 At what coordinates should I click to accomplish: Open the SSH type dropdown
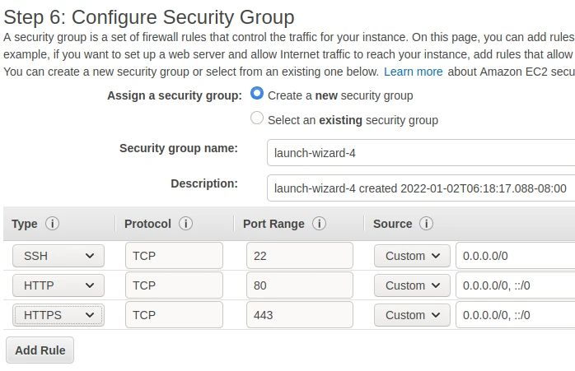coord(58,256)
